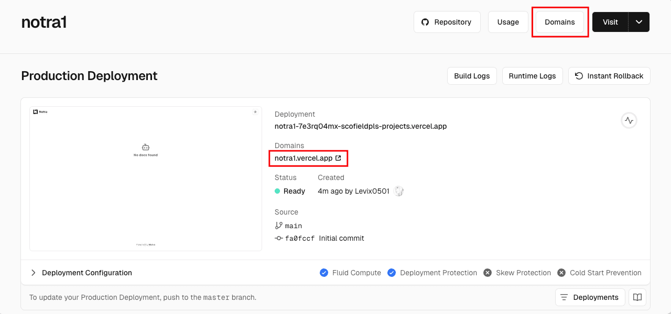Click the commit icon beside fa0fccf
671x314 pixels.
click(278, 238)
